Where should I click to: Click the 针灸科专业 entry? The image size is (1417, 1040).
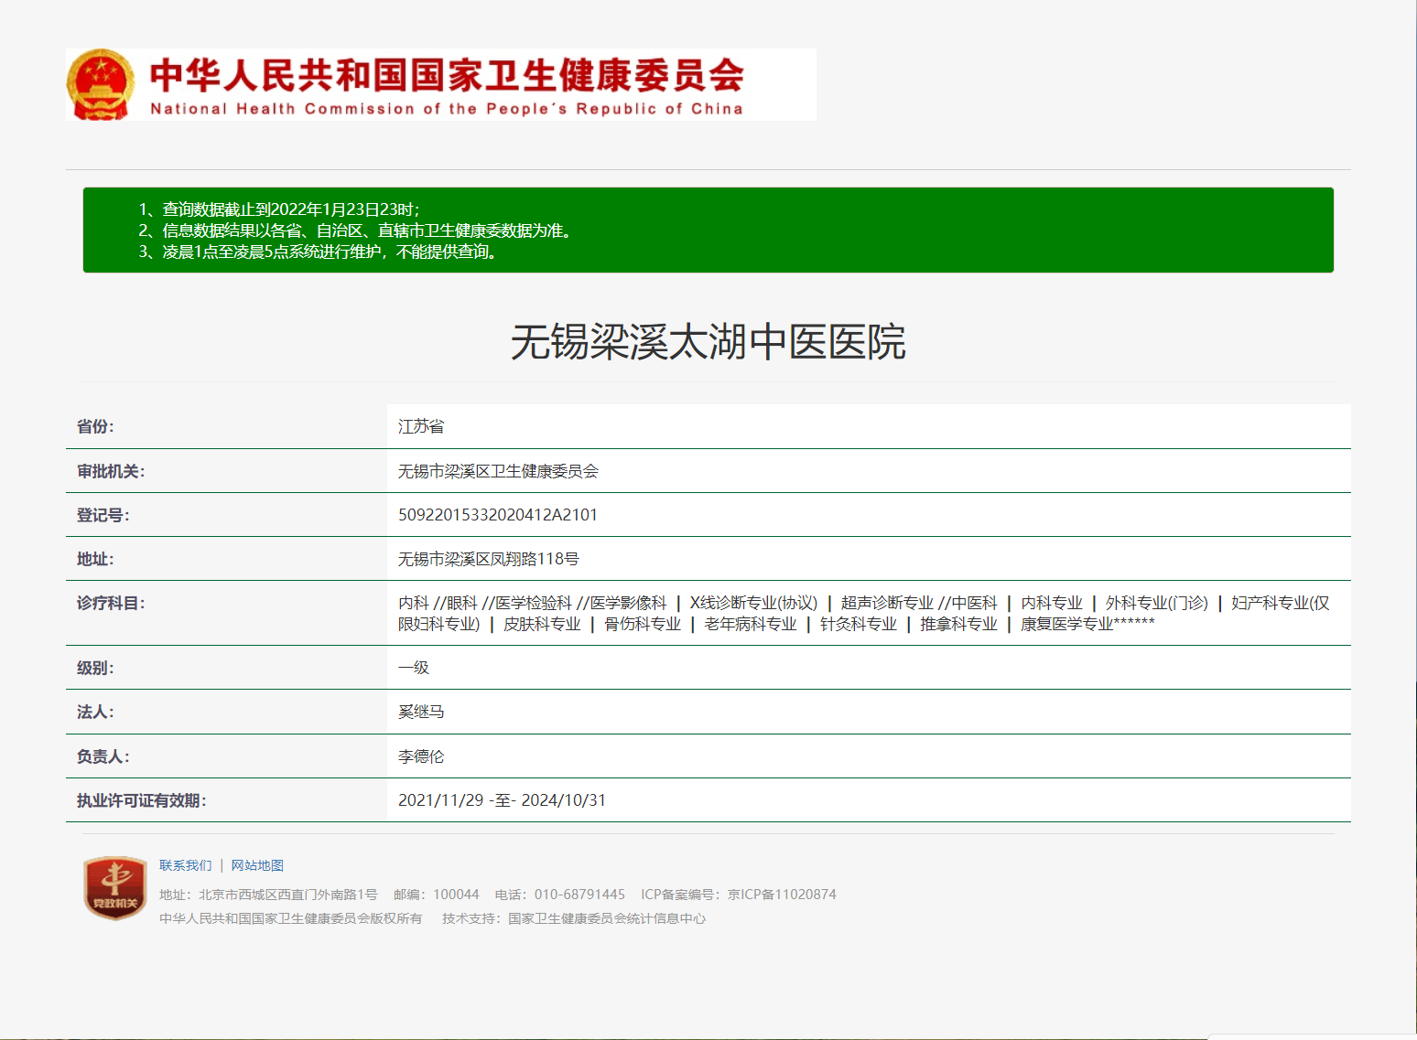859,624
